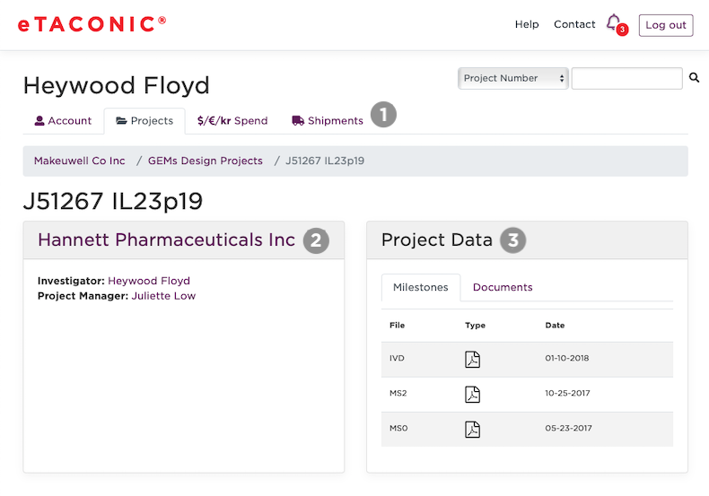Click the eTACONIC logo
This screenshot has width=709, height=496.
click(x=92, y=24)
